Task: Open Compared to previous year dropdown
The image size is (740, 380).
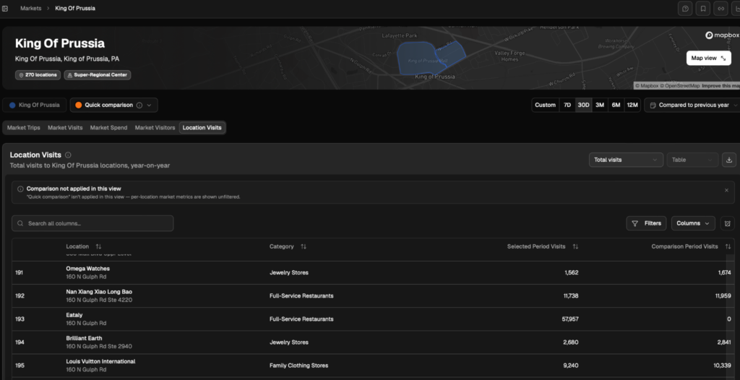Action: [x=692, y=105]
